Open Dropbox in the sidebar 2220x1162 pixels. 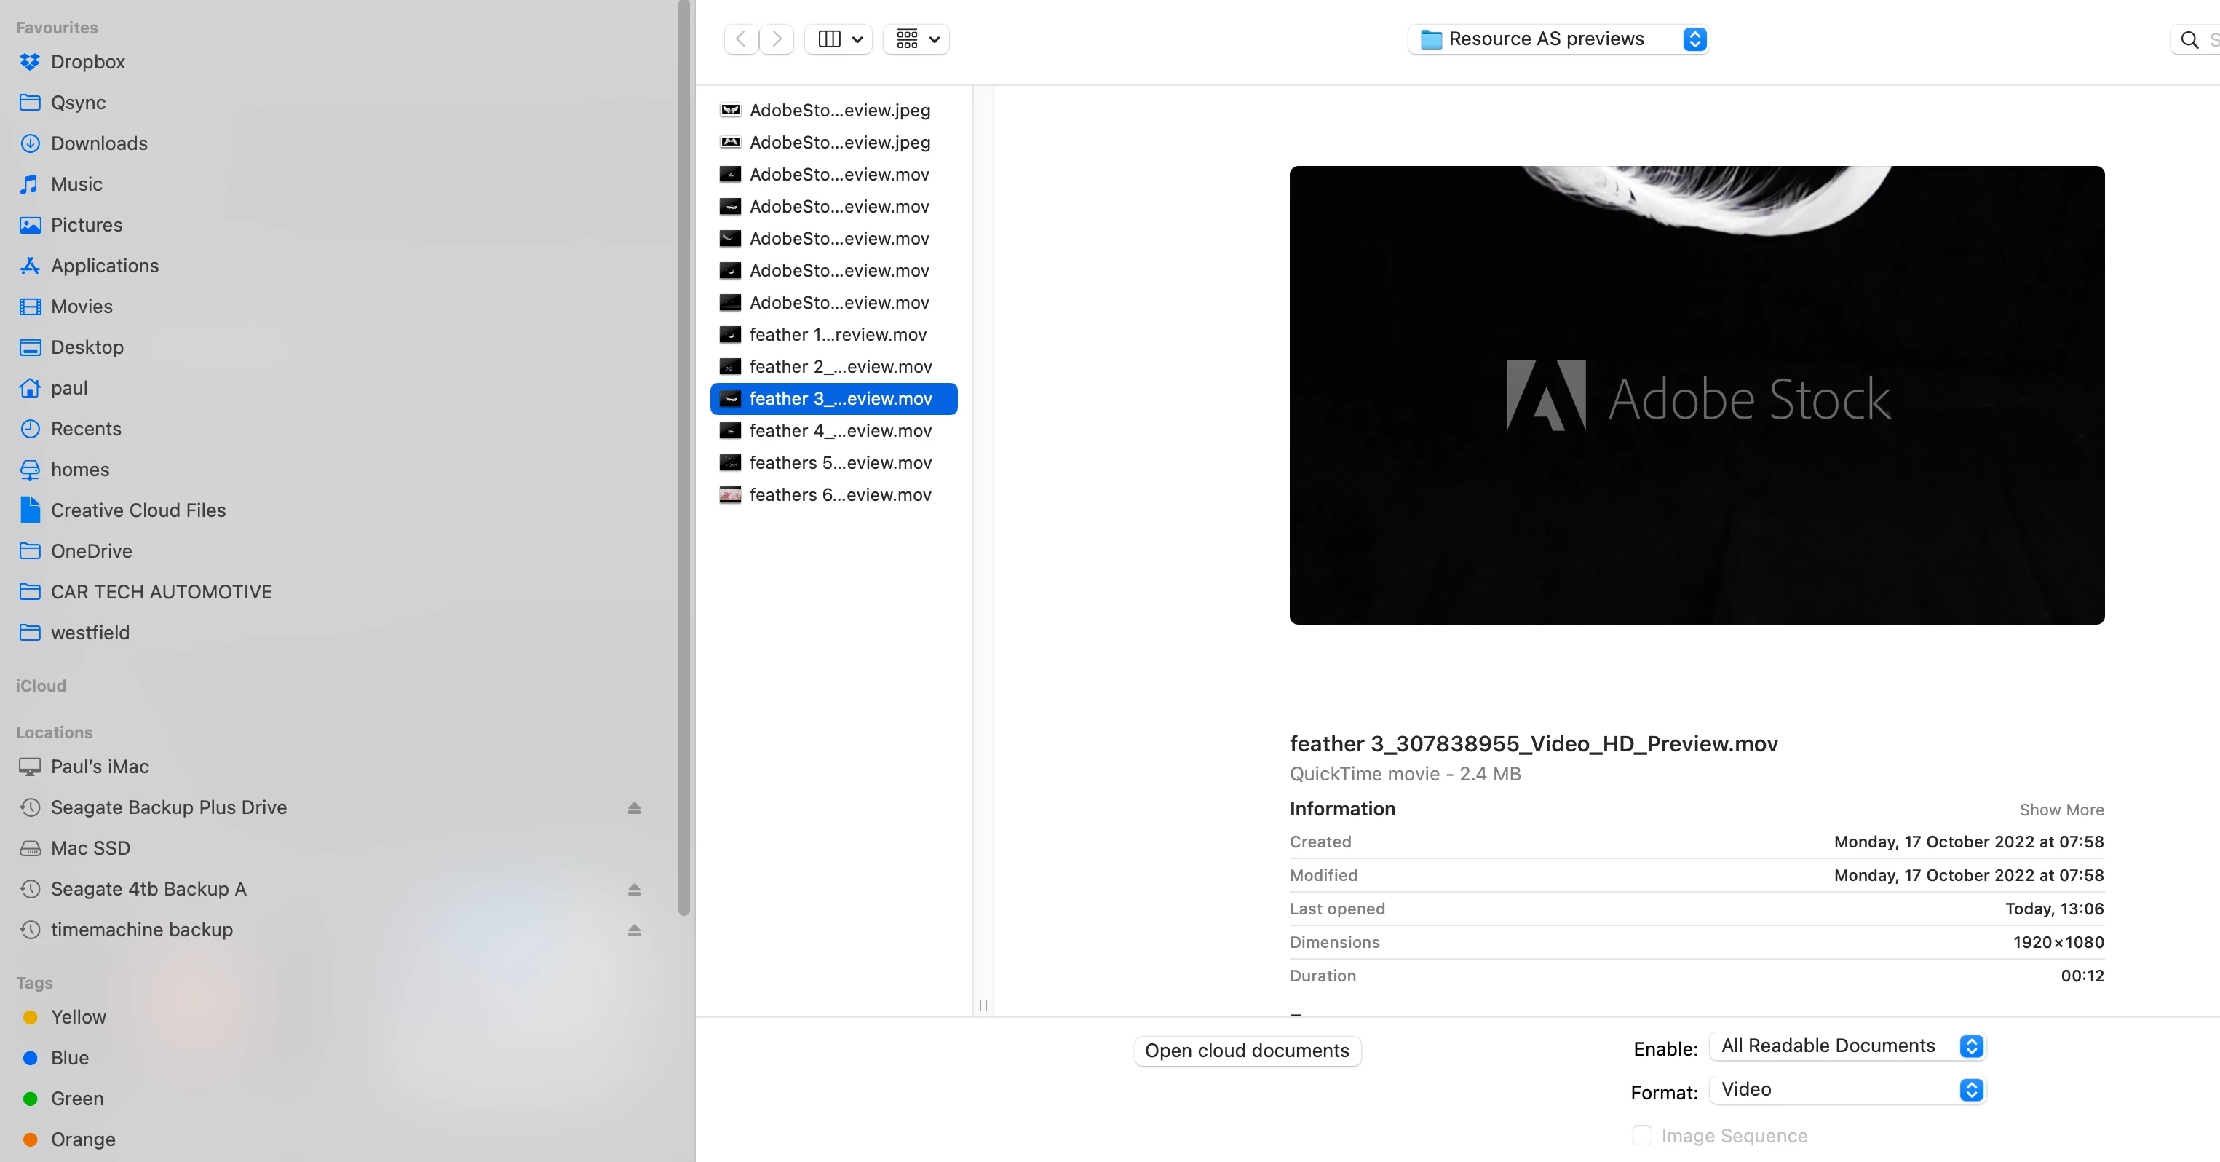pyautogui.click(x=87, y=62)
